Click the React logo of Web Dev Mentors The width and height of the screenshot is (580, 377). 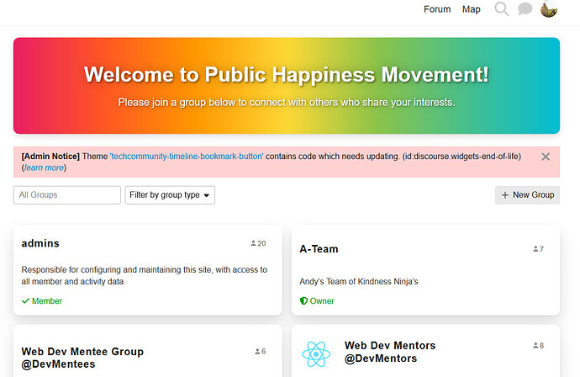click(316, 354)
